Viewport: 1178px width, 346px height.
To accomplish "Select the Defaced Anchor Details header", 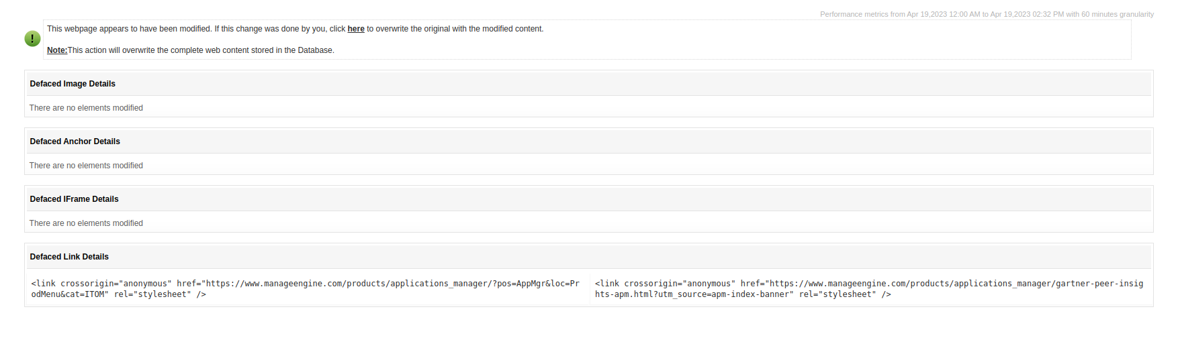I will tap(75, 141).
